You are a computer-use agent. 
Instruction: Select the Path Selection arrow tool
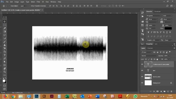click(5, 62)
